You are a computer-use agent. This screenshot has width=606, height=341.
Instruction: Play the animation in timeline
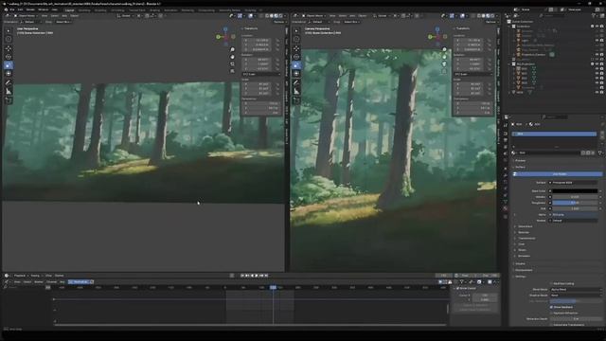pyautogui.click(x=257, y=276)
